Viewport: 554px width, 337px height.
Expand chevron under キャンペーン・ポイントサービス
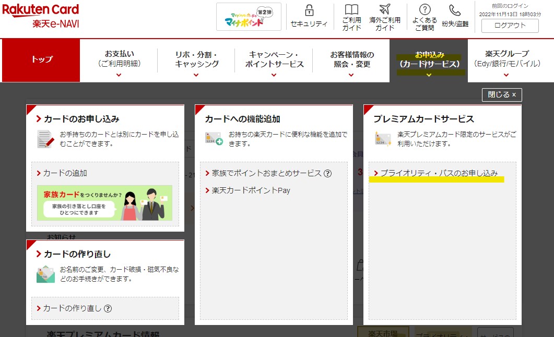[x=274, y=75]
